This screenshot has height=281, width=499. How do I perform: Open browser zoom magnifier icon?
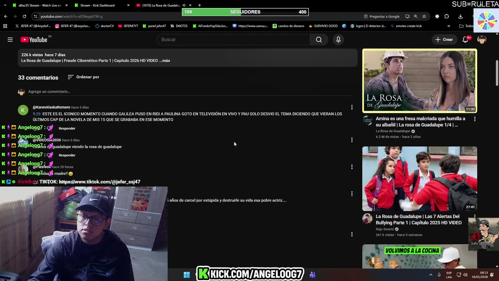coord(416,16)
